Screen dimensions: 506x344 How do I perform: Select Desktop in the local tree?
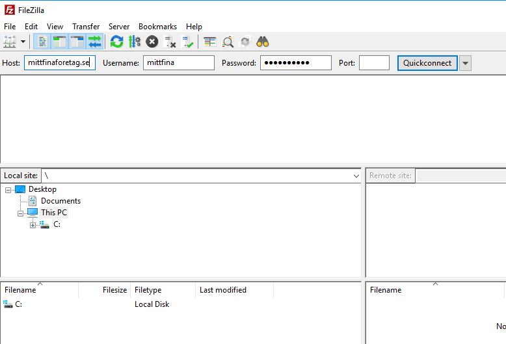click(x=42, y=189)
